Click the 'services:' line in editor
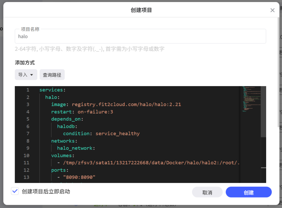The height and width of the screenshot is (208, 282). (x=53, y=90)
